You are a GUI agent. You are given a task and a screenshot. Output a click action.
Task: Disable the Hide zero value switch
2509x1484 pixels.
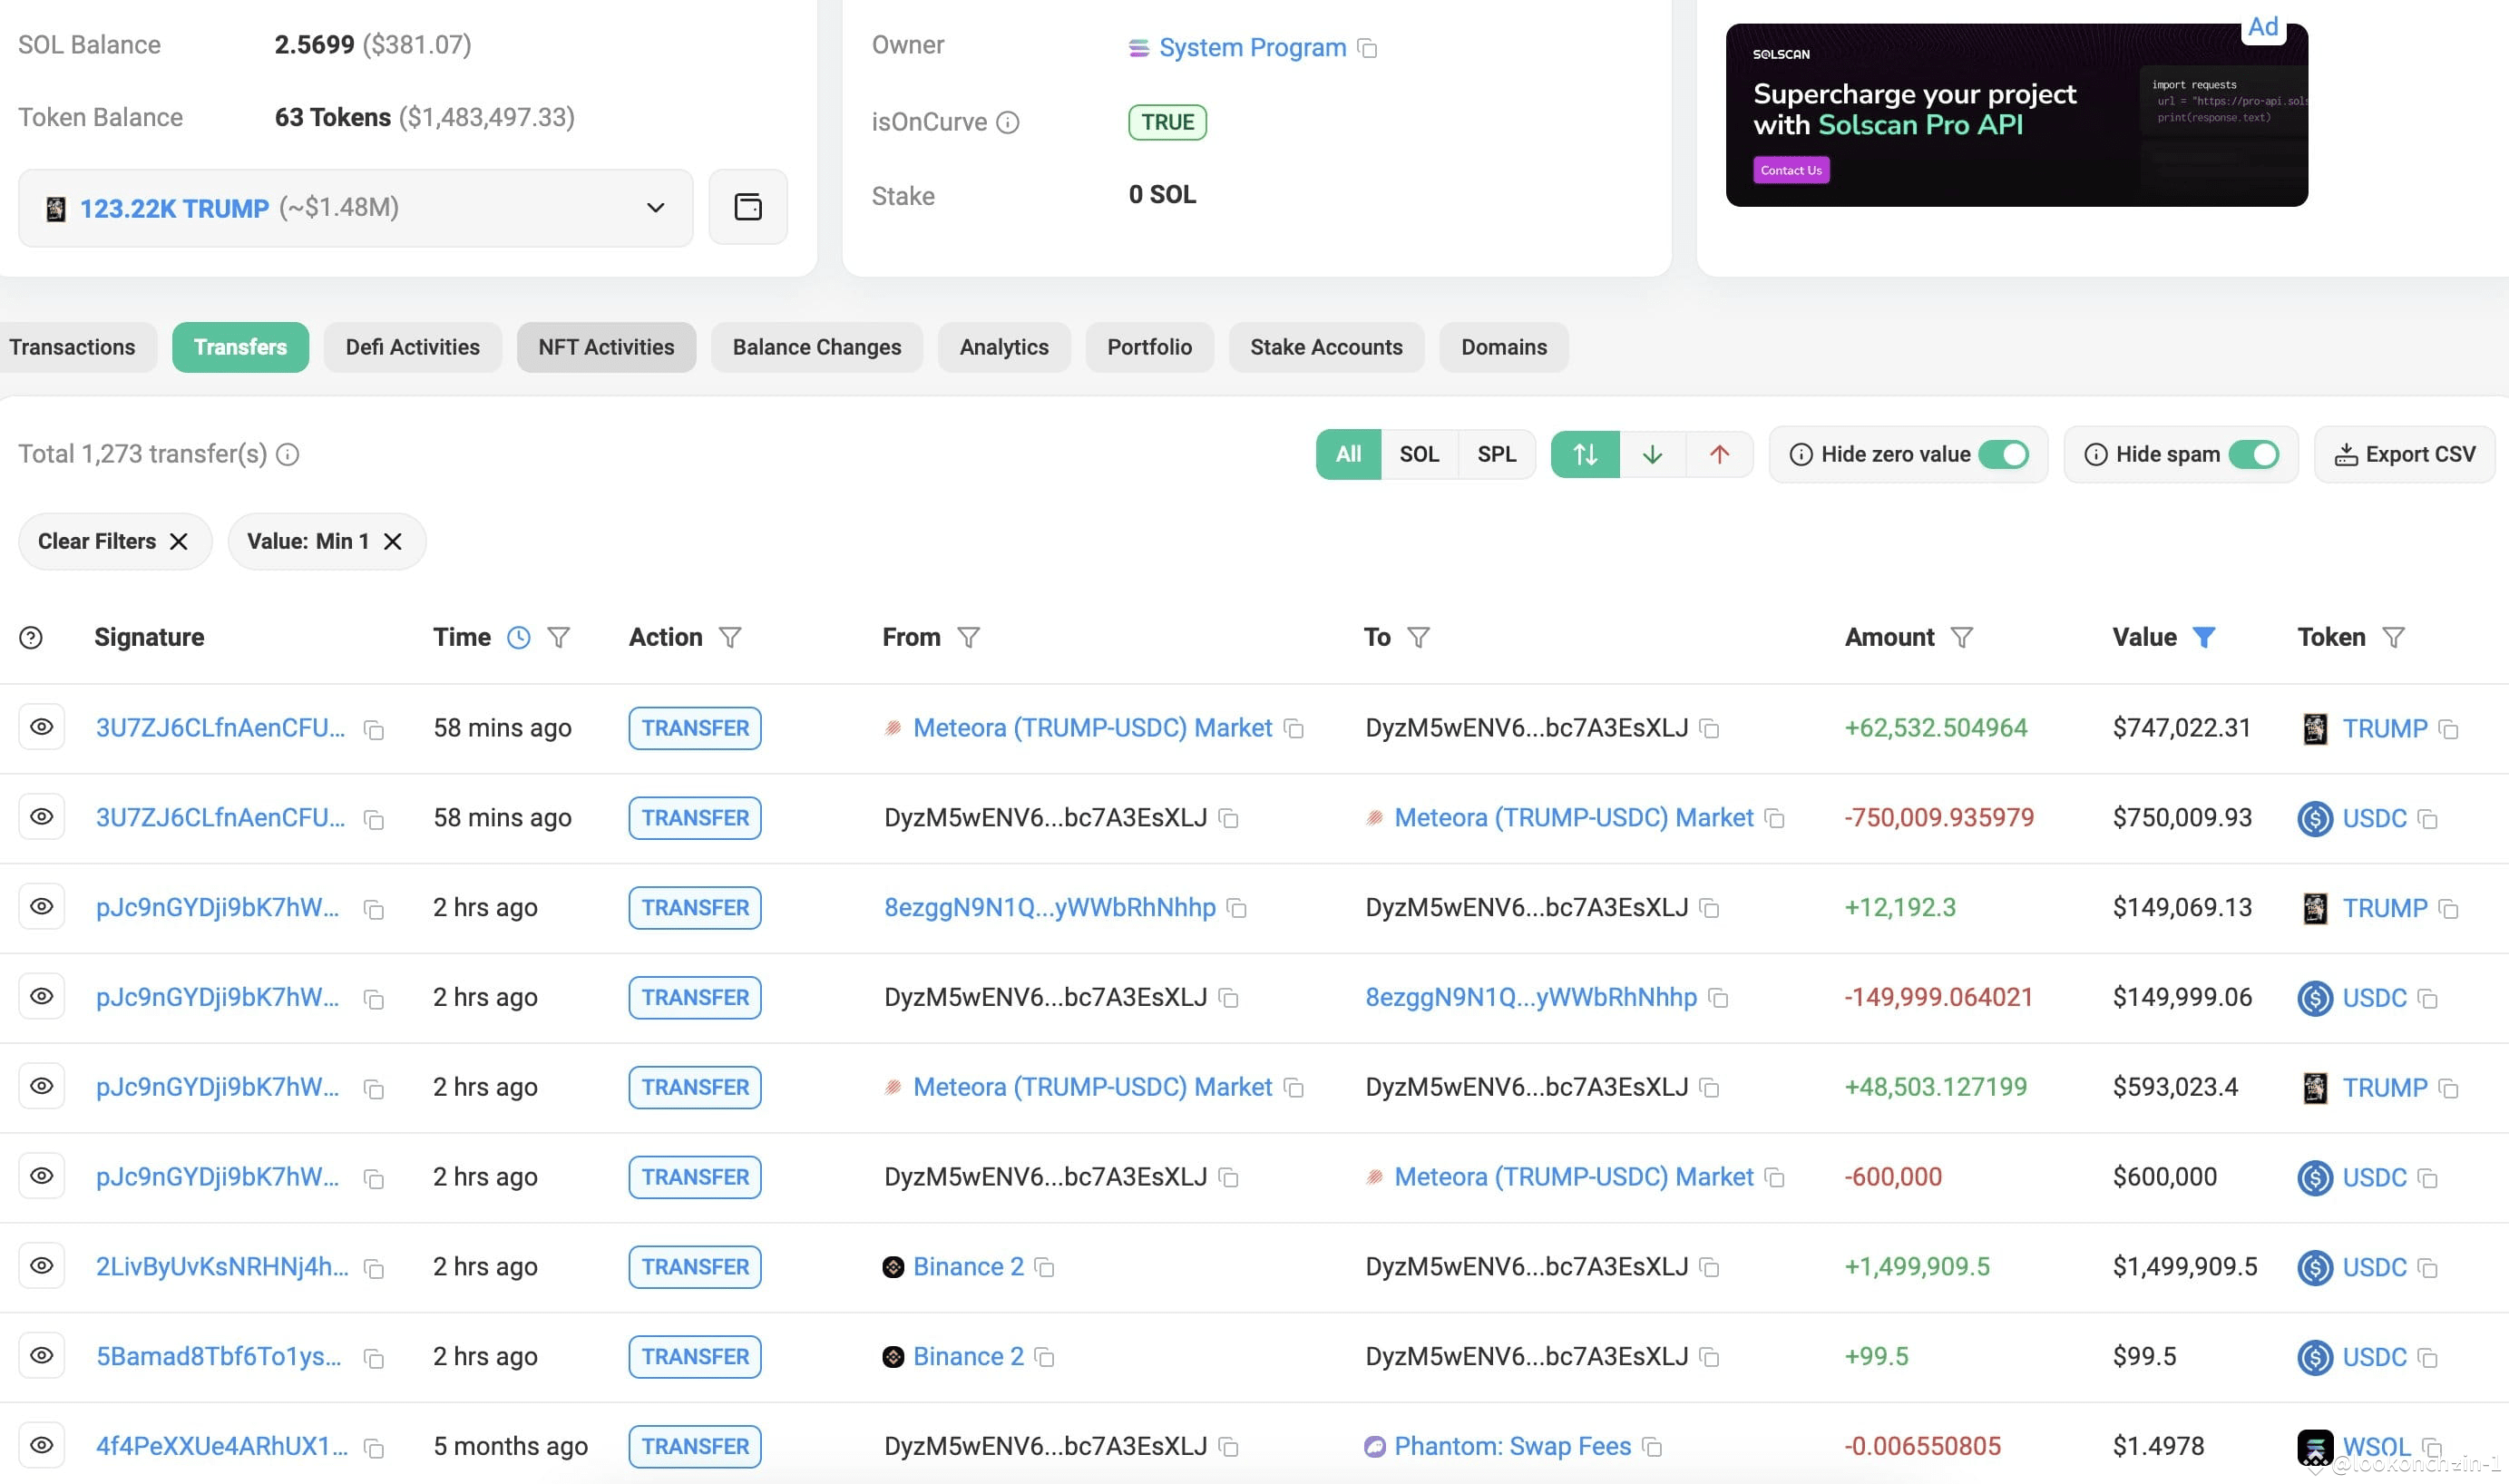pyautogui.click(x=2003, y=454)
